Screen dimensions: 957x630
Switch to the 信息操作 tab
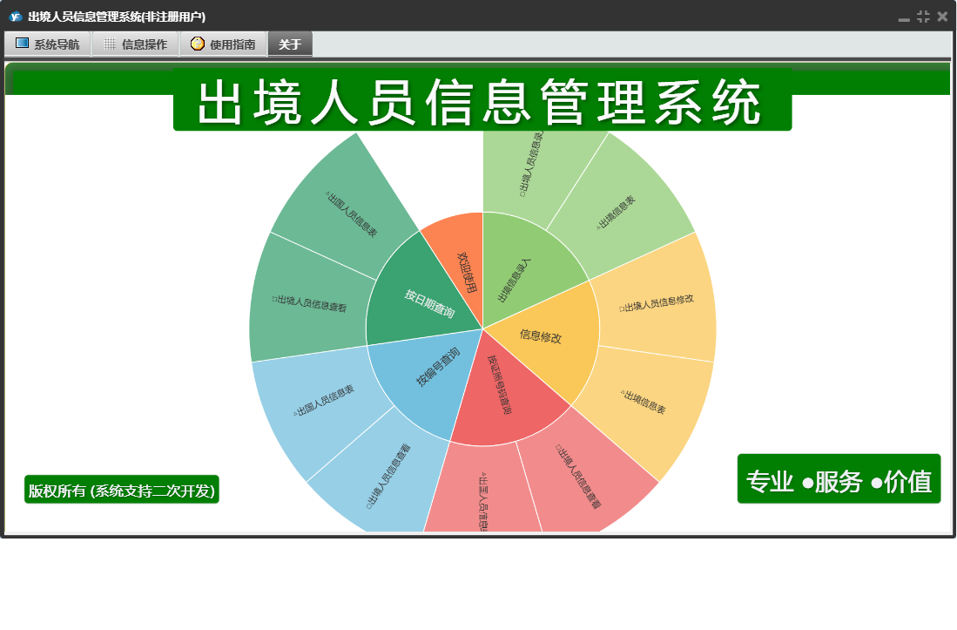135,44
